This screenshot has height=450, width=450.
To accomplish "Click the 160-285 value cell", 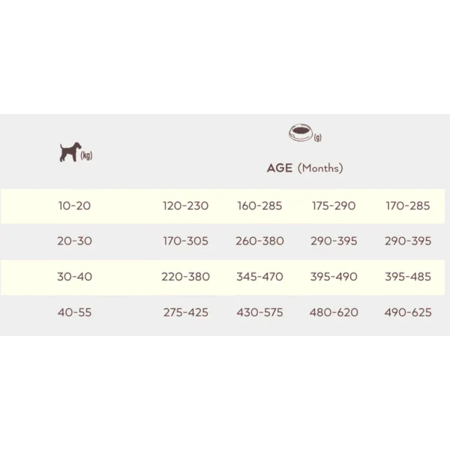I will pos(259,206).
